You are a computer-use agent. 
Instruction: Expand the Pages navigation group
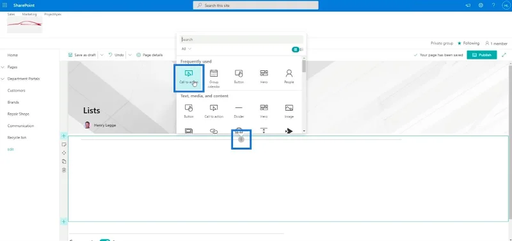tap(3, 67)
